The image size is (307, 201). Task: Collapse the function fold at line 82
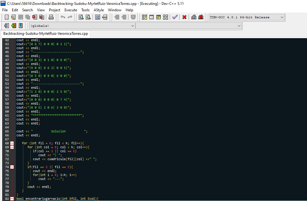pos(12,199)
